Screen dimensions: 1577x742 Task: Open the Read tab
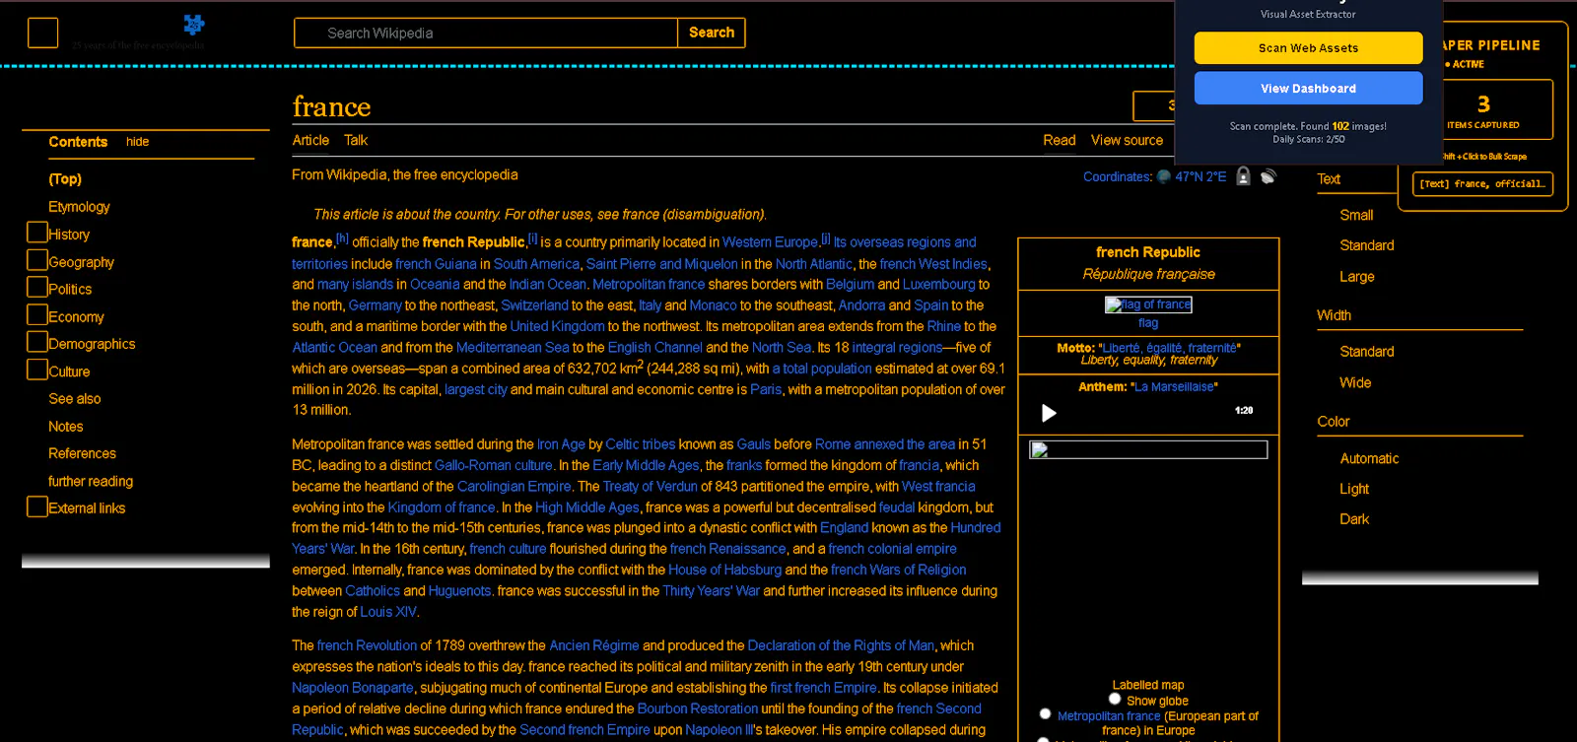click(1060, 140)
